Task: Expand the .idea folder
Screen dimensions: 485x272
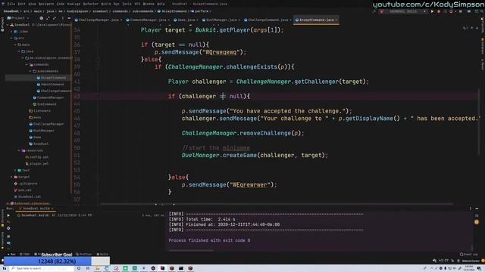Action: tap(12, 32)
